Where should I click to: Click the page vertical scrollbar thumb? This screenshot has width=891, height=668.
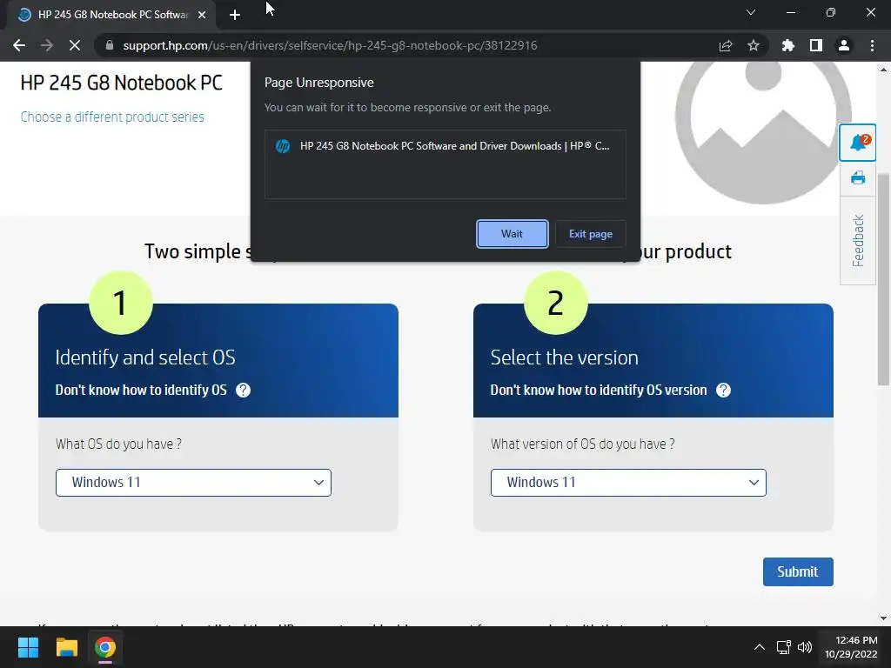[883, 278]
